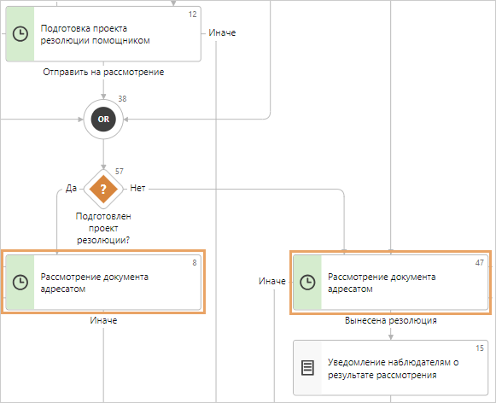The image size is (496, 403).
Task: Select the OR gateway node 38
Action: pyautogui.click(x=103, y=120)
